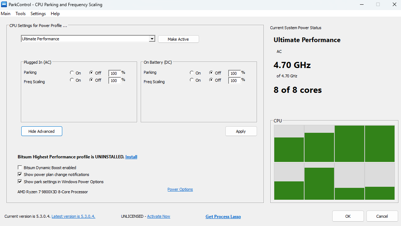Open the Settings menu

(x=38, y=14)
